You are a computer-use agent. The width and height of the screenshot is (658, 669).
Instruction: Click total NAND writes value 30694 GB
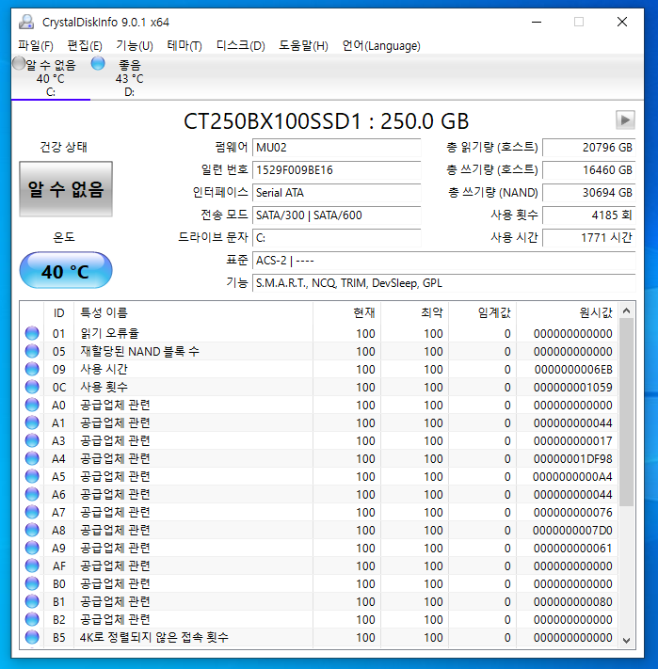[x=589, y=193]
